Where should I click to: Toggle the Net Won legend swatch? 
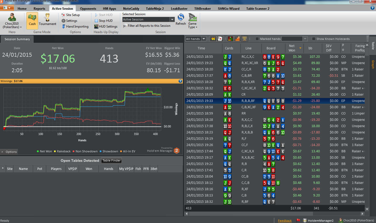tap(38, 151)
